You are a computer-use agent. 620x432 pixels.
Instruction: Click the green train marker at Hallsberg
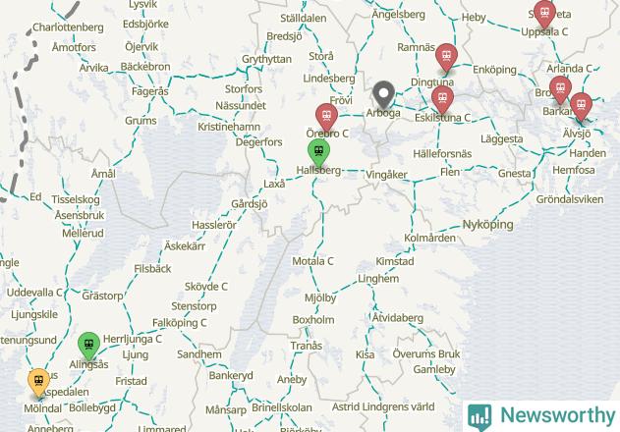tap(318, 152)
